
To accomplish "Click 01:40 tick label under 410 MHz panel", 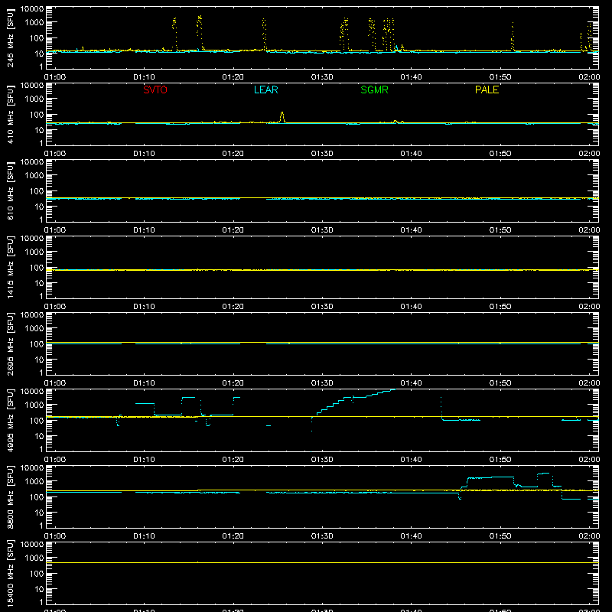I will [x=411, y=154].
